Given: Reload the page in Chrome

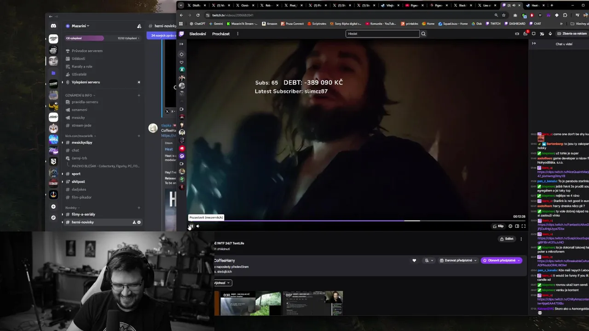Looking at the screenshot, I should [198, 15].
